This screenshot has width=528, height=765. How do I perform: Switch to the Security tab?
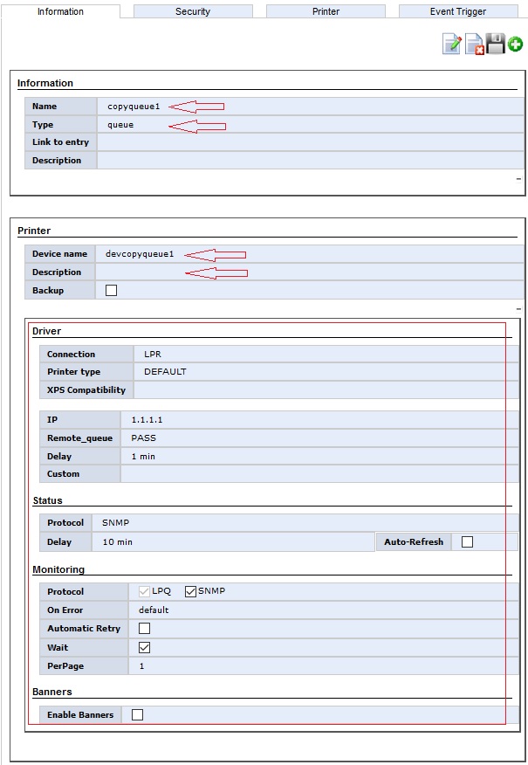click(x=193, y=11)
